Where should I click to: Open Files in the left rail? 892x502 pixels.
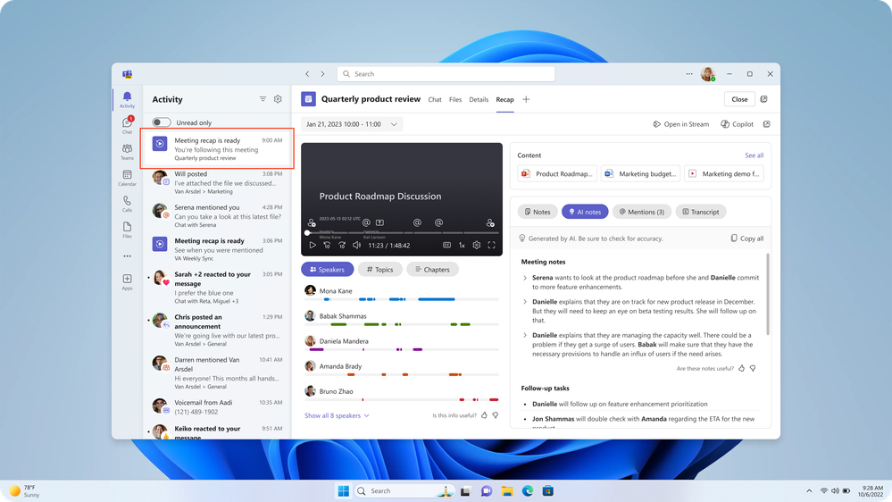click(127, 230)
